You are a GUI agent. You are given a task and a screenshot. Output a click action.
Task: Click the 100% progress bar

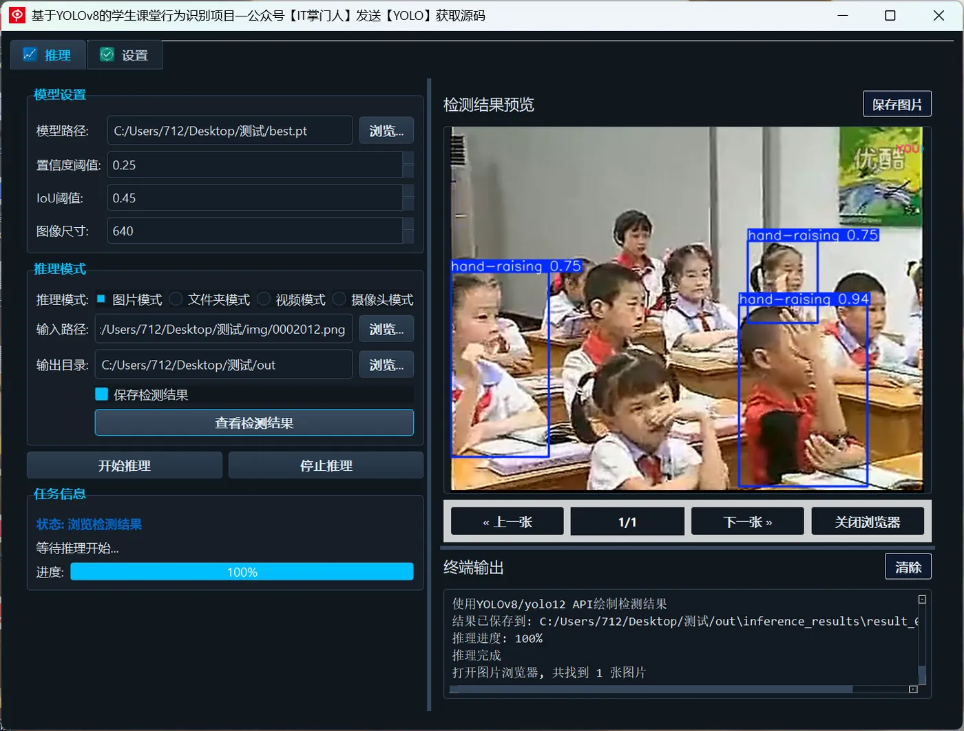(242, 572)
